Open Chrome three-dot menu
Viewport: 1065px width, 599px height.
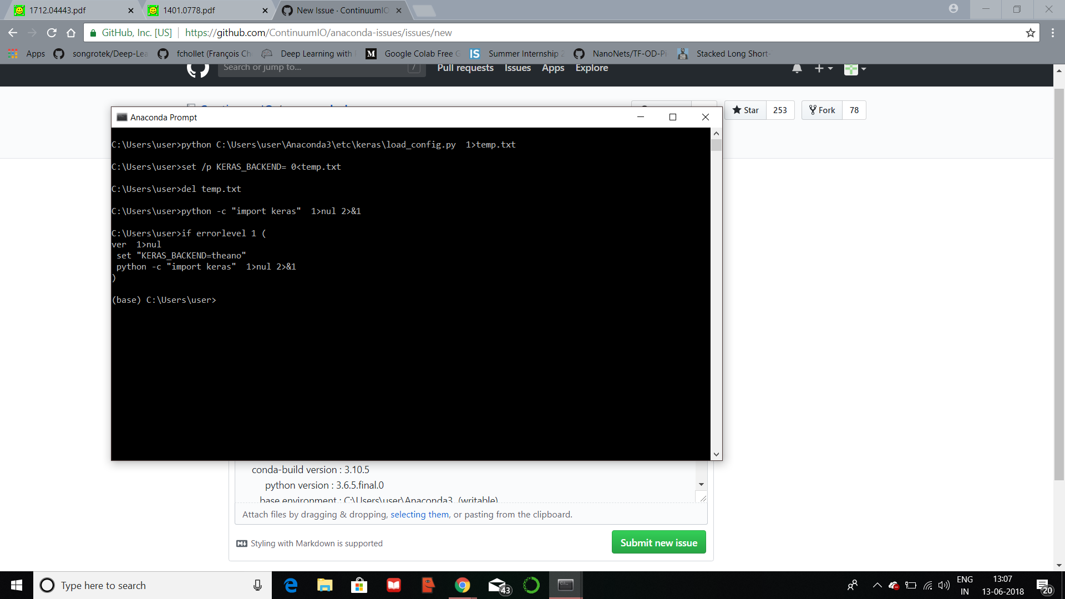1052,33
